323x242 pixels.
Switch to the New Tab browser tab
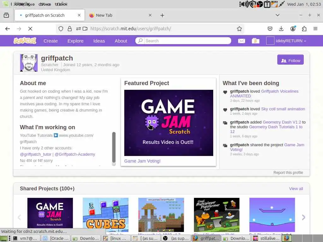coord(120,15)
